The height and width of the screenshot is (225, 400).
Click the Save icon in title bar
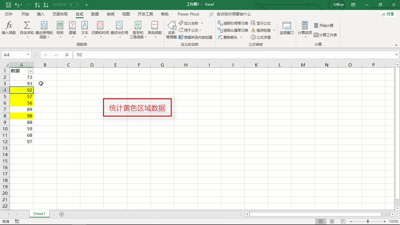tap(9, 5)
